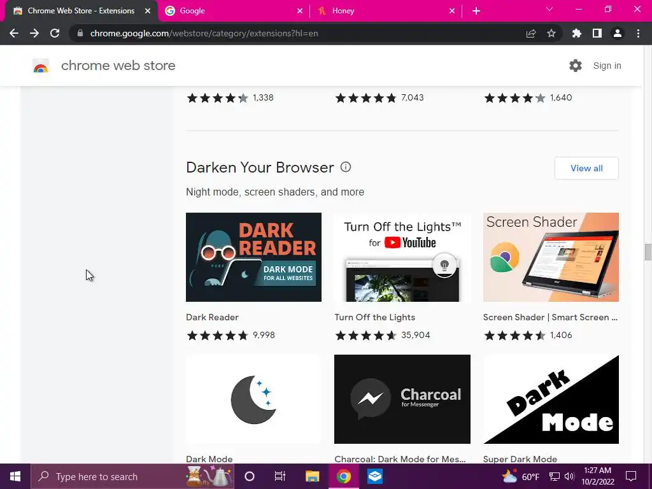Bookmark this tab with the star icon

(x=551, y=33)
